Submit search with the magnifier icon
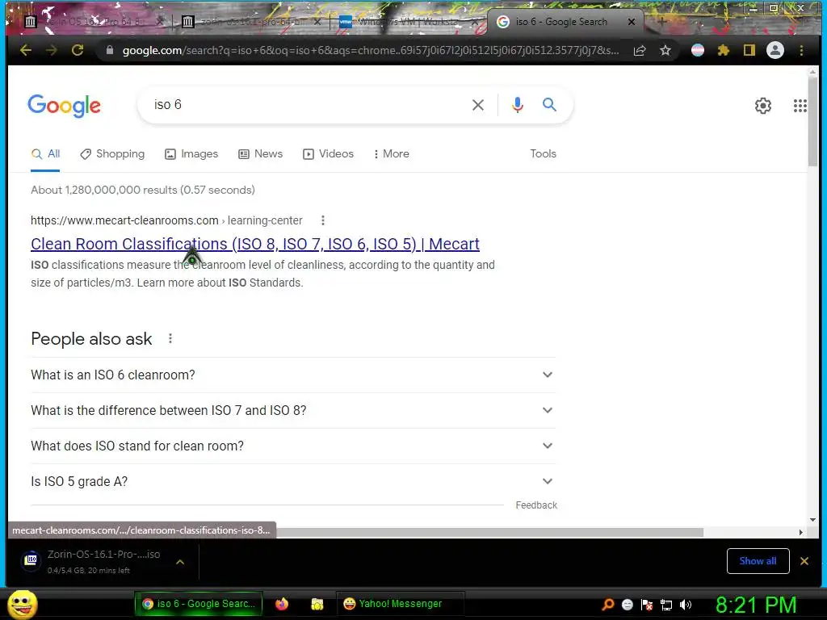Image resolution: width=827 pixels, height=620 pixels. pyautogui.click(x=549, y=104)
